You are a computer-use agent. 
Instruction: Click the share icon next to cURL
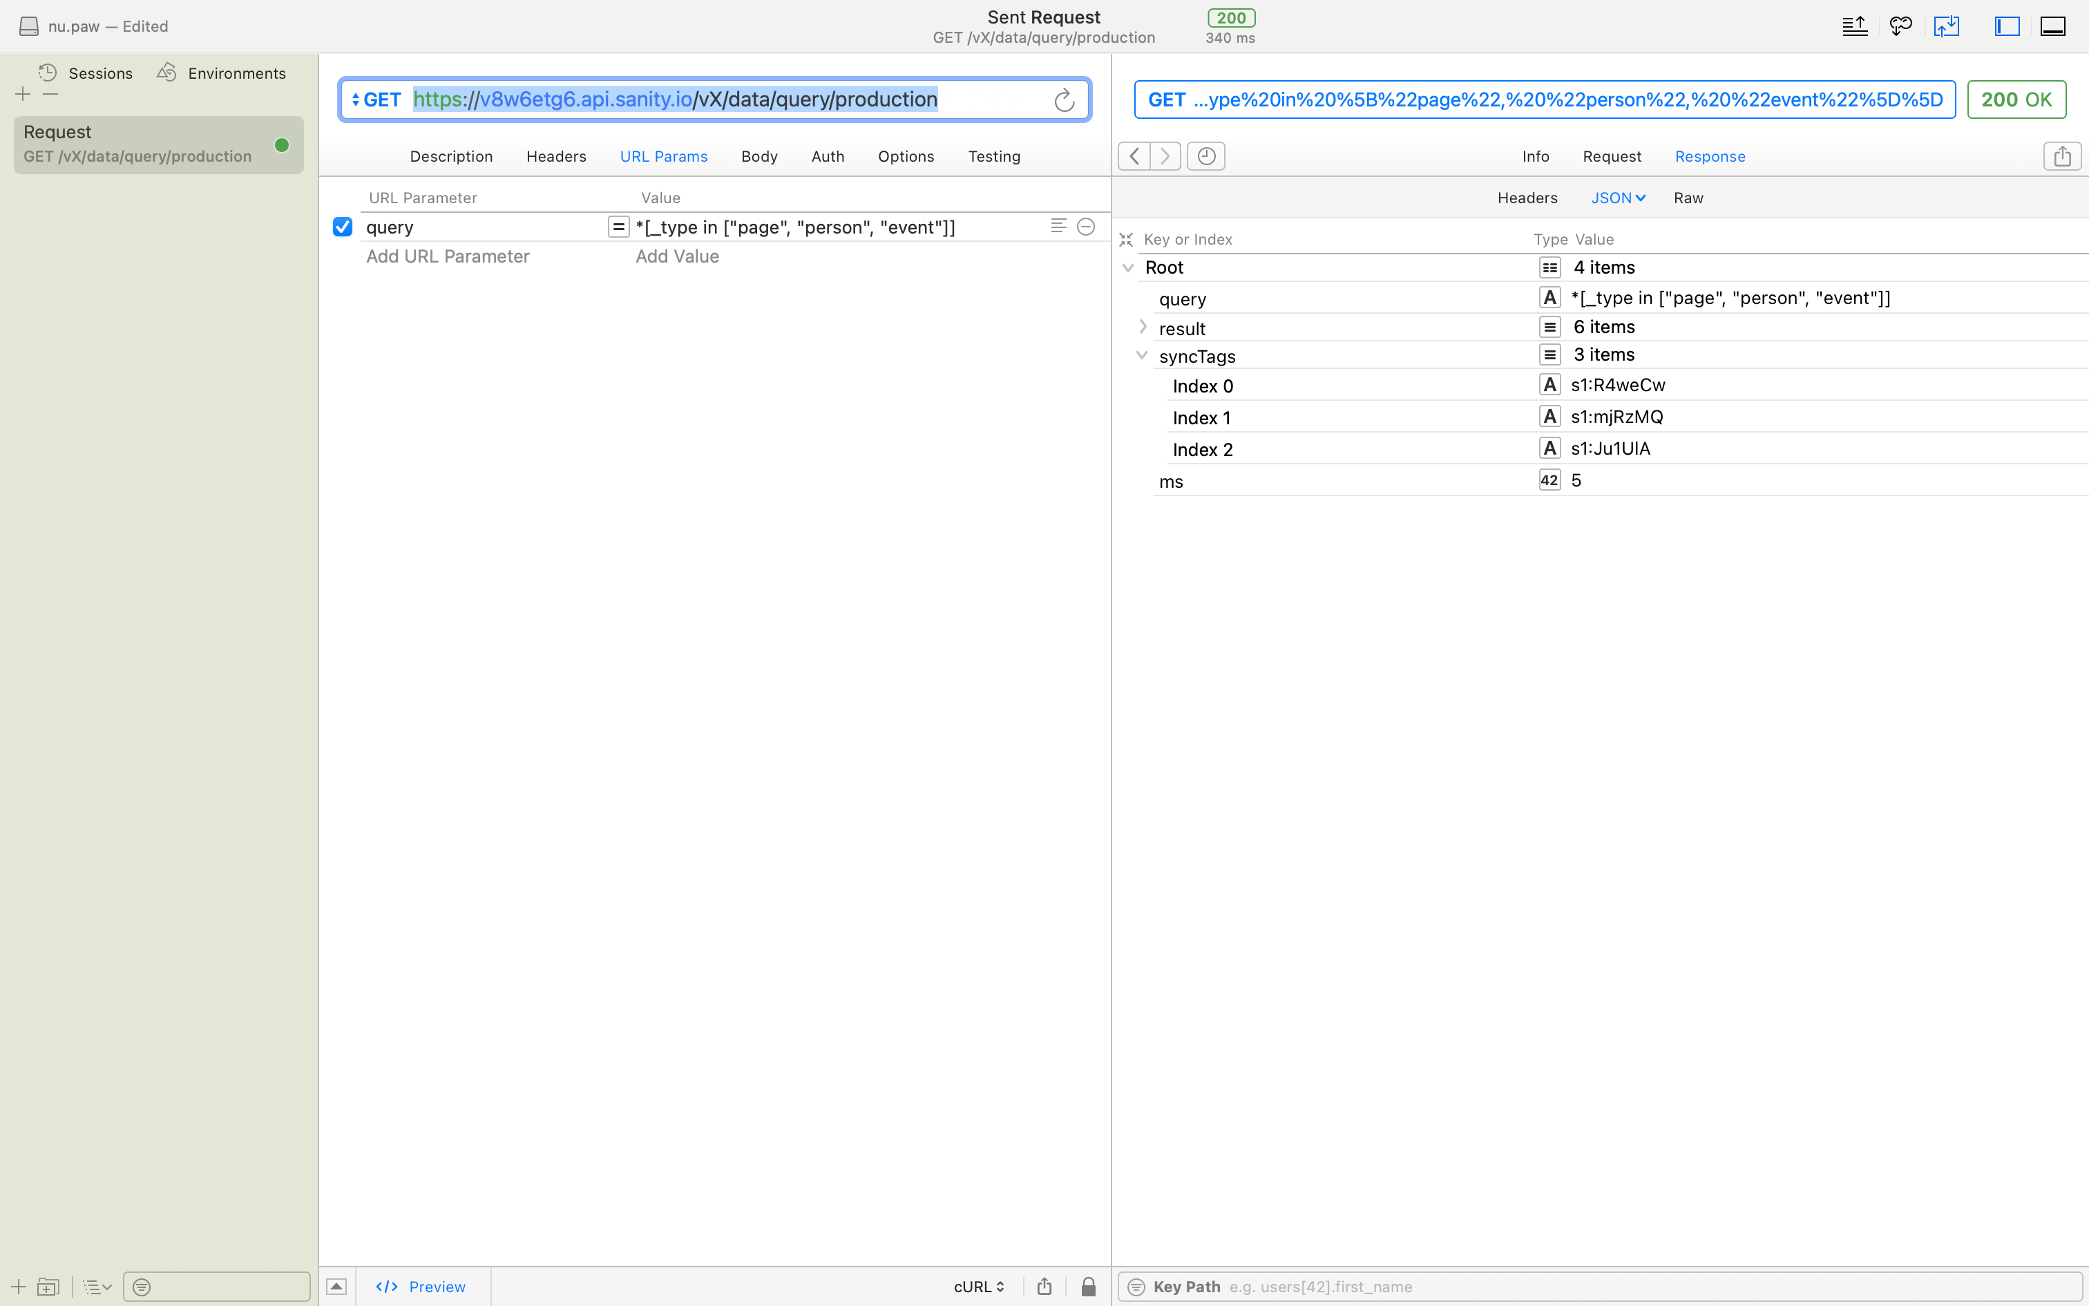tap(1044, 1285)
